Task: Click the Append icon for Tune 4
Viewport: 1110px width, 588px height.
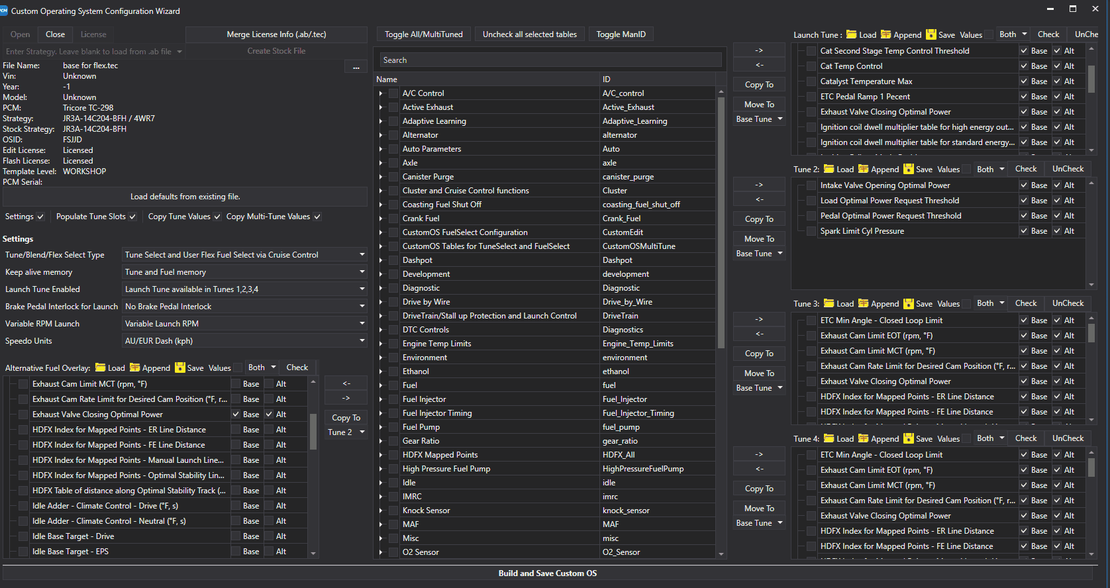Action: (x=863, y=438)
